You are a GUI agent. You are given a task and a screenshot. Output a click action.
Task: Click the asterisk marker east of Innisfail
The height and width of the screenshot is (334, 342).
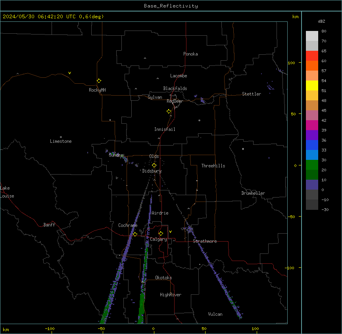tap(199, 120)
